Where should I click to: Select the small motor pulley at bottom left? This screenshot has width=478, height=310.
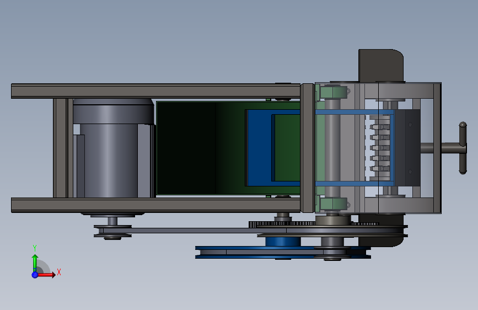[x=112, y=232]
